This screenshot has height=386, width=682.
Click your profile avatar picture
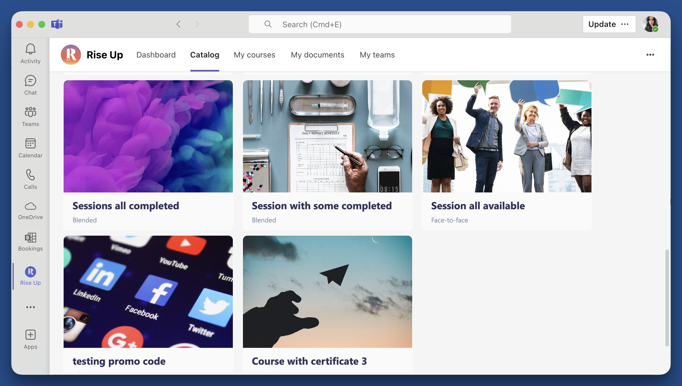[651, 24]
